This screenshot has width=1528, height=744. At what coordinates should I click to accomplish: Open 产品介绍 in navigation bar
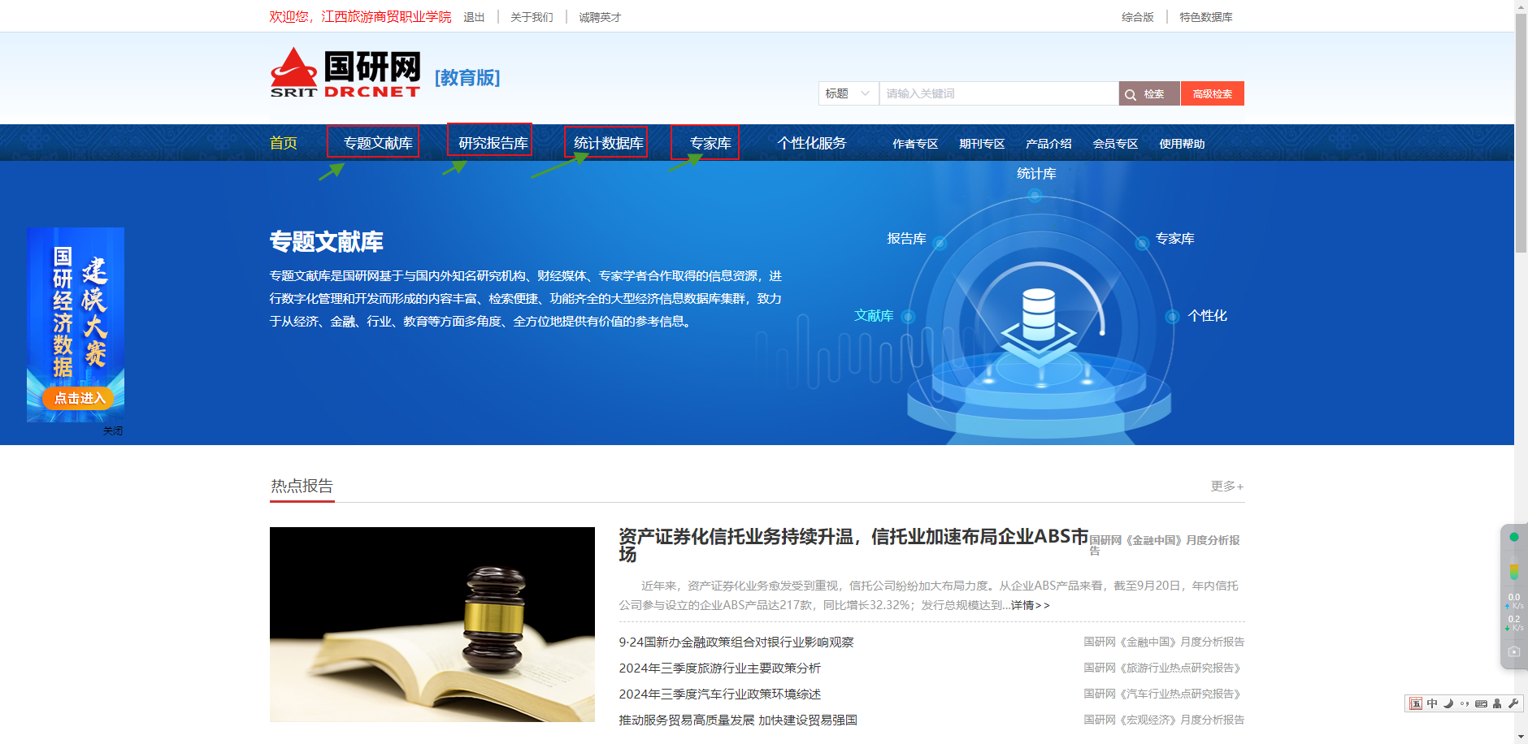coord(1048,144)
